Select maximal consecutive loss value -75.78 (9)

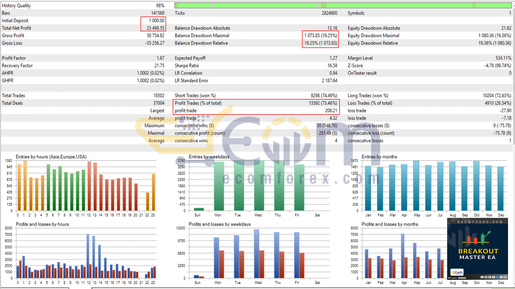coord(502,133)
